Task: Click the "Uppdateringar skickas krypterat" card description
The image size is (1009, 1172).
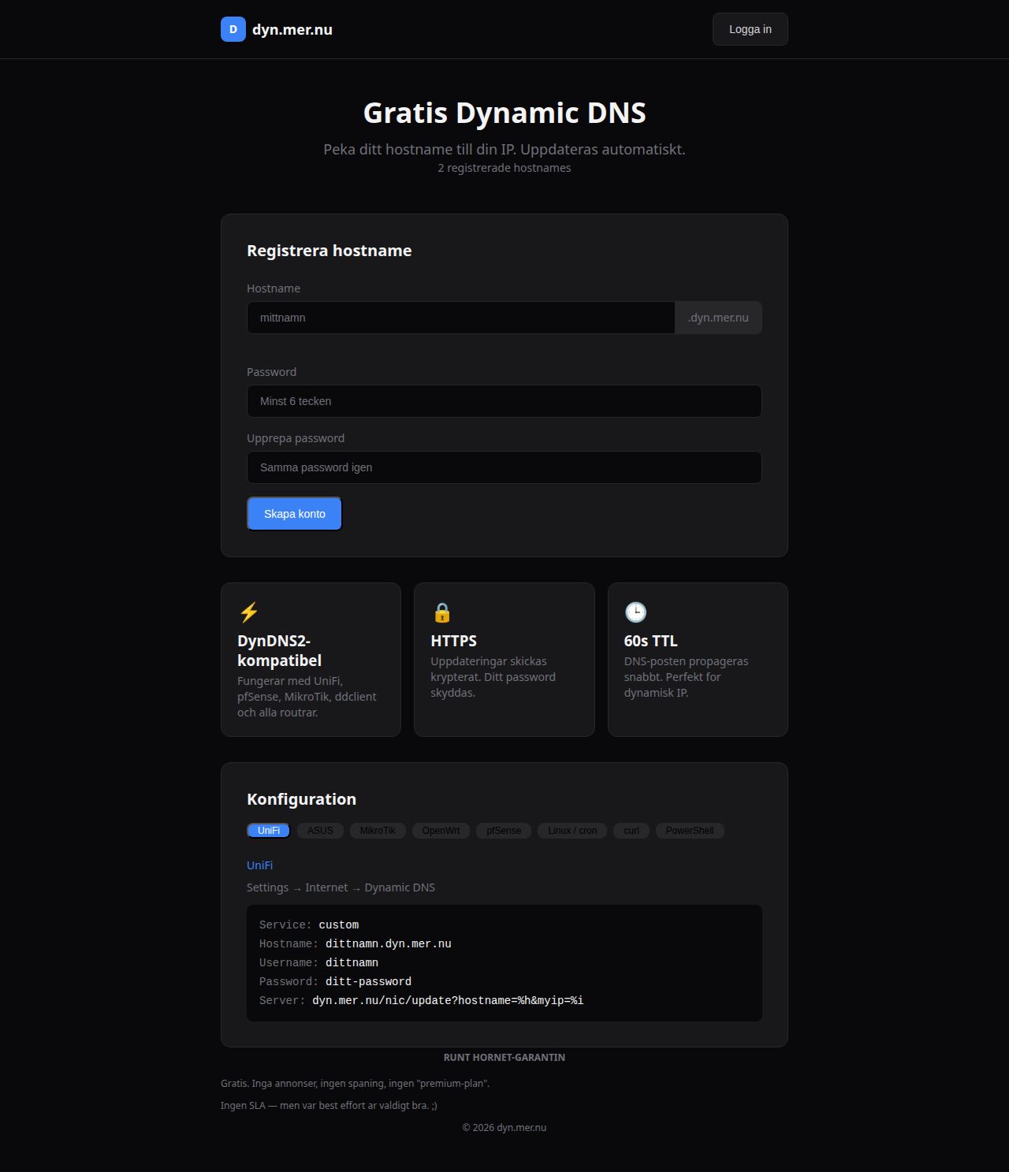Action: point(493,677)
